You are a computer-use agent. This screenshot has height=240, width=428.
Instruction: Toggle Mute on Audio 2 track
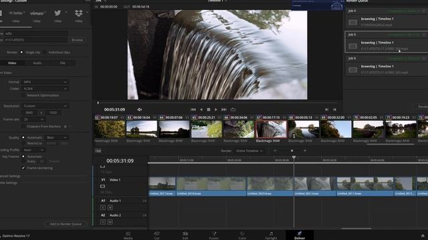pos(110,222)
